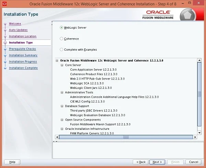Select Complete with Examples option

(x=61, y=50)
